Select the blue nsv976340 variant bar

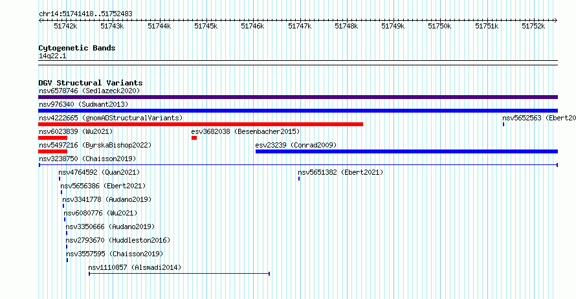point(298,111)
